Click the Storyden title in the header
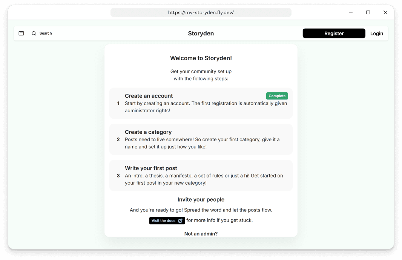The image size is (402, 260). click(201, 33)
